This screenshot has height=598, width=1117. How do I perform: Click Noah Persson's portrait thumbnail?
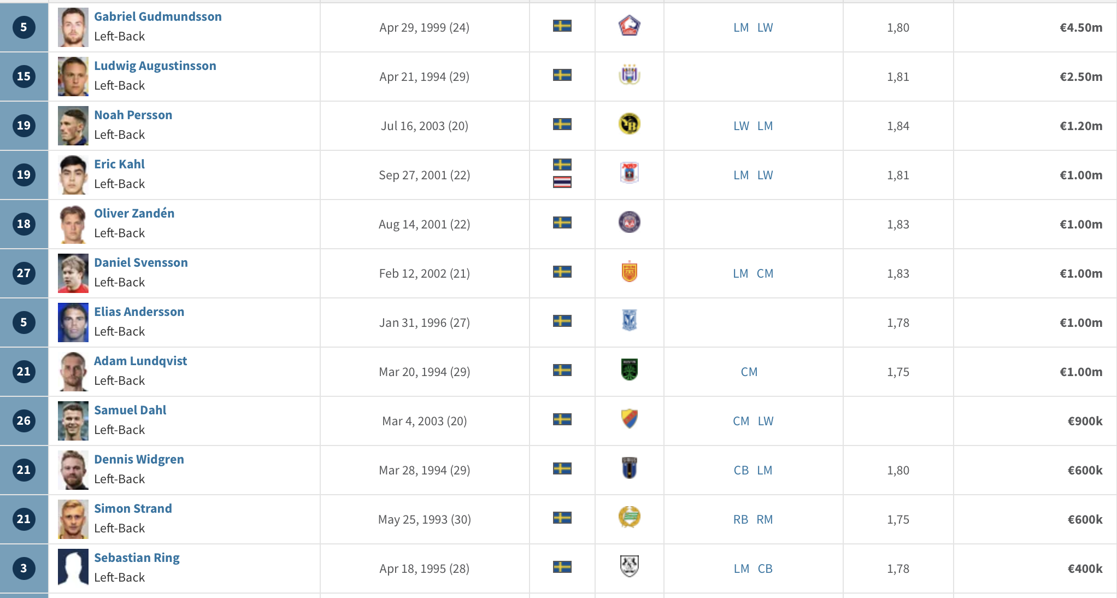click(x=73, y=126)
